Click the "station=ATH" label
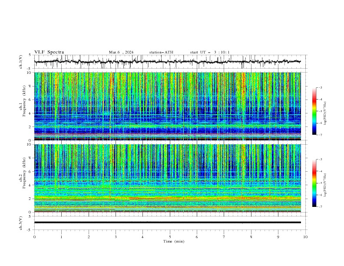This screenshot has height=266, width=344. [x=161, y=52]
